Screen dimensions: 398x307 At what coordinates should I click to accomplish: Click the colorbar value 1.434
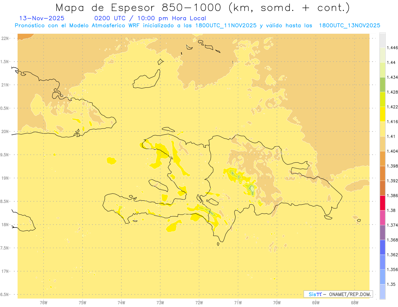pyautogui.click(x=392, y=77)
